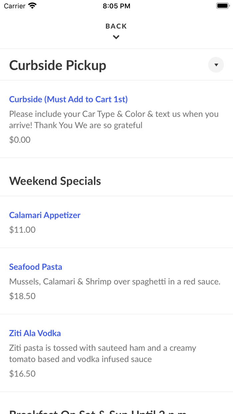The width and height of the screenshot is (233, 414).
Task: Tap the Wi-Fi icon in the status bar
Action: click(32, 5)
